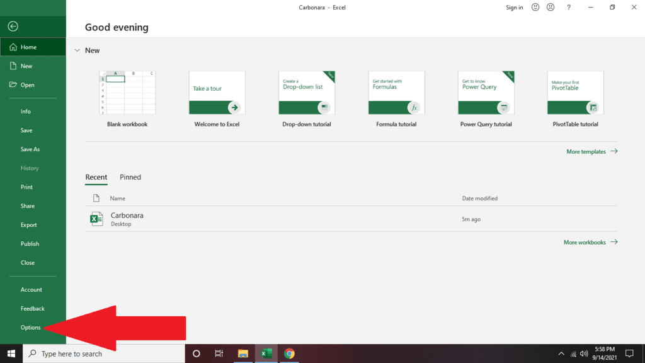Click the Task View taskbar icon
The image size is (645, 363).
(x=219, y=354)
